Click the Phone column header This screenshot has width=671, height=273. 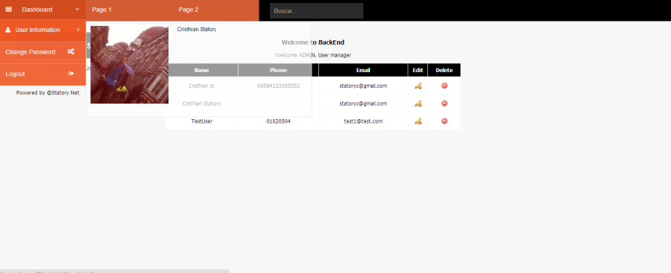[x=278, y=70]
